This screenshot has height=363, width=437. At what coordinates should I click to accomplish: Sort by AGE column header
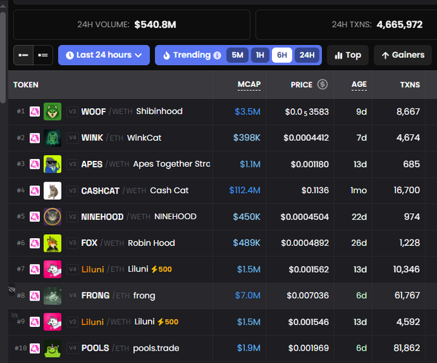[x=359, y=84]
